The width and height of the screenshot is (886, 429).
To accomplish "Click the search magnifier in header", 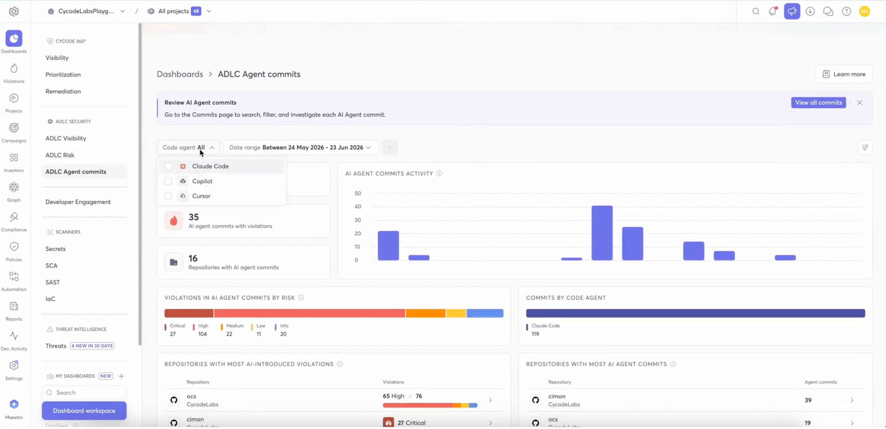I will pyautogui.click(x=756, y=11).
